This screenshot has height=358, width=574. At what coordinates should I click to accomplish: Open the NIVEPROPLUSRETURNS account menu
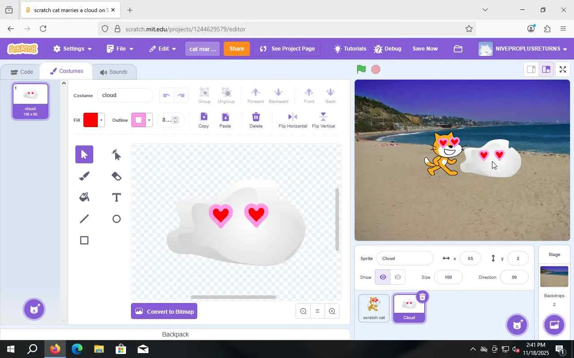point(523,49)
